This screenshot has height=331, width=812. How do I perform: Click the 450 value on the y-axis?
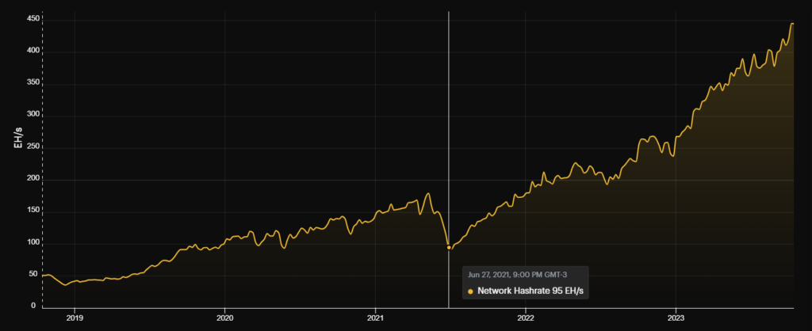pyautogui.click(x=29, y=18)
